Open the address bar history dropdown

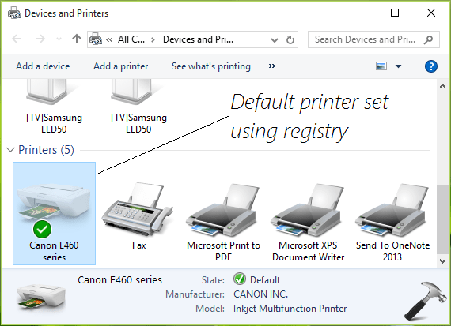pyautogui.click(x=275, y=40)
